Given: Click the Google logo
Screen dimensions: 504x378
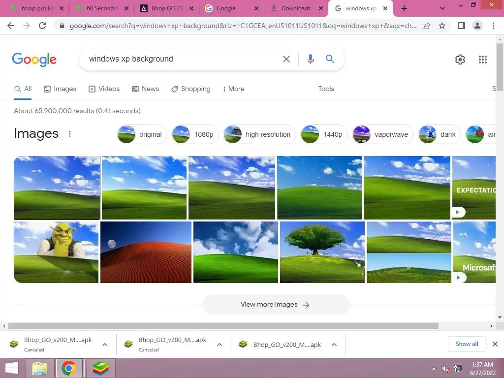Looking at the screenshot, I should click(x=34, y=60).
